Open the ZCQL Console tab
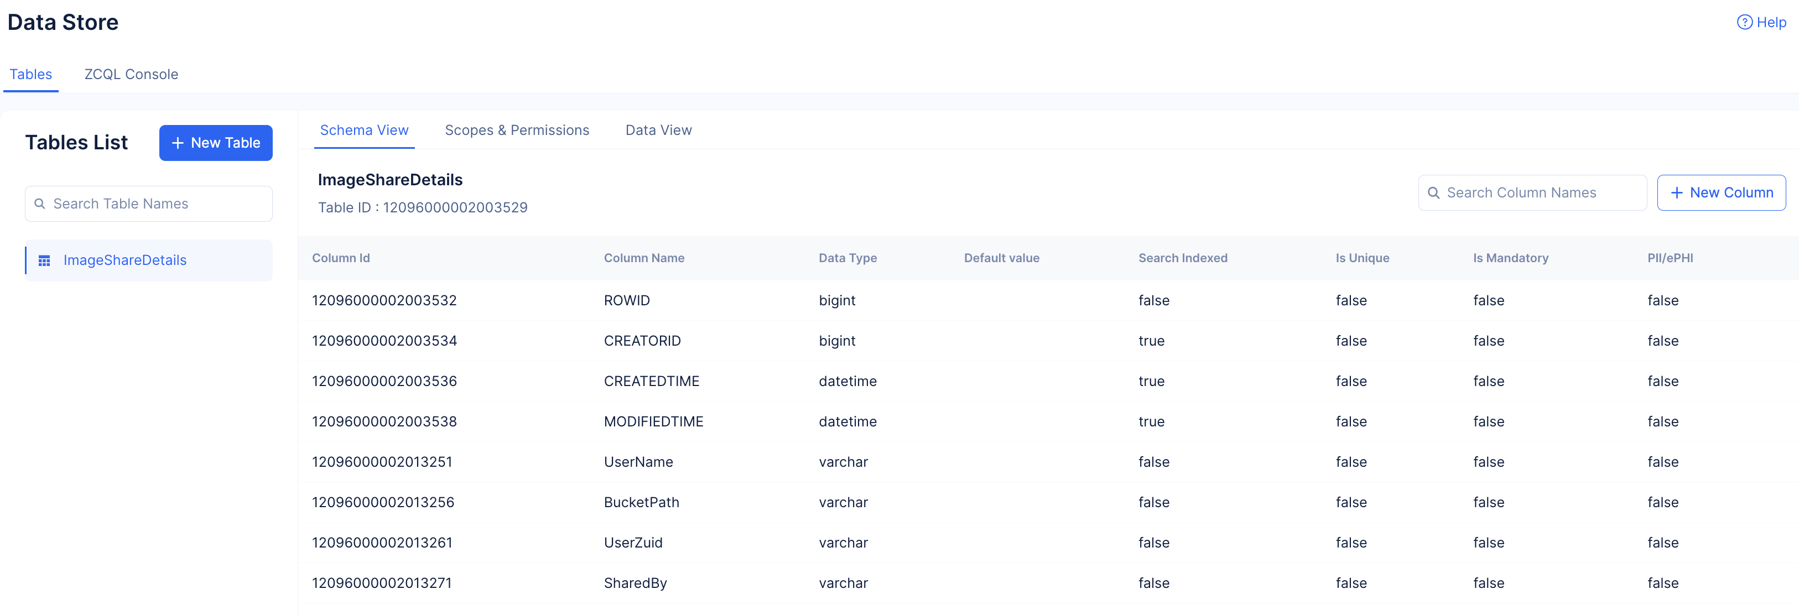 (x=131, y=74)
